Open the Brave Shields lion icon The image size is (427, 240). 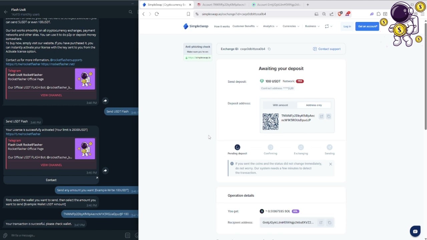(x=340, y=14)
